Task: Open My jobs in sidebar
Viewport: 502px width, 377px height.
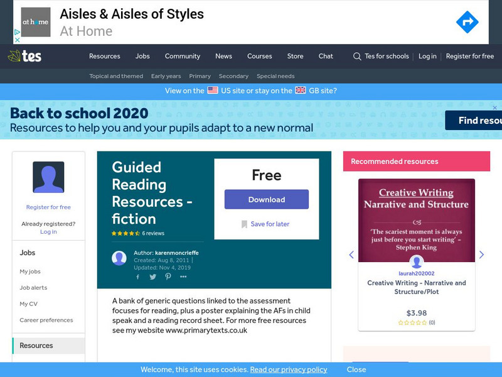Action: (30, 271)
